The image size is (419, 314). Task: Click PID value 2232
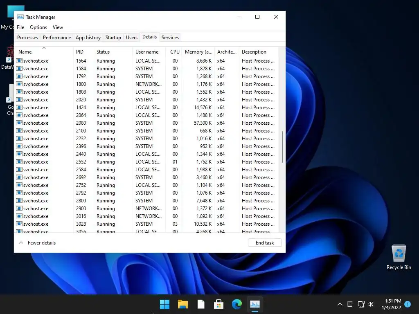[81, 138]
